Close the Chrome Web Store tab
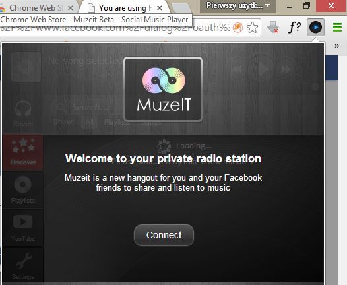The height and width of the screenshot is (285, 347). pos(71,8)
